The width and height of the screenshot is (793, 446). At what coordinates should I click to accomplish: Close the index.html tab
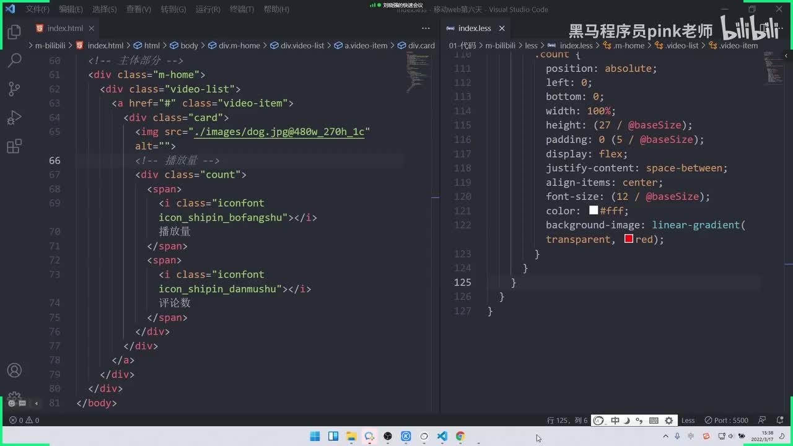[92, 28]
